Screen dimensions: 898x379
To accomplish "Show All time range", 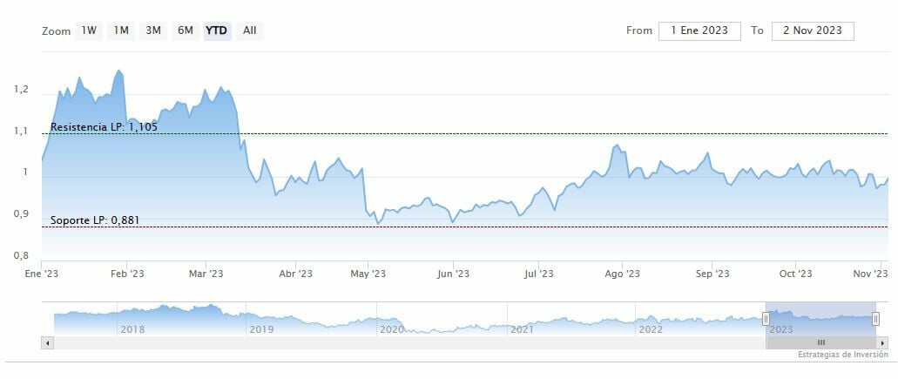I will click(250, 30).
